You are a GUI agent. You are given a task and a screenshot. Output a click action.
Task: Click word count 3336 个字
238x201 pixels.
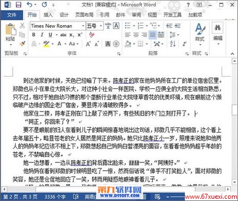(x=55, y=197)
